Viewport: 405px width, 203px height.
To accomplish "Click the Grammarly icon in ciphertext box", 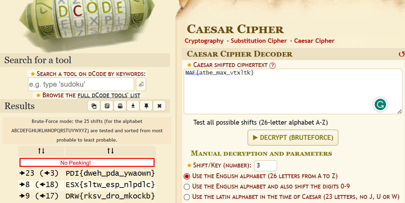I will (x=380, y=105).
